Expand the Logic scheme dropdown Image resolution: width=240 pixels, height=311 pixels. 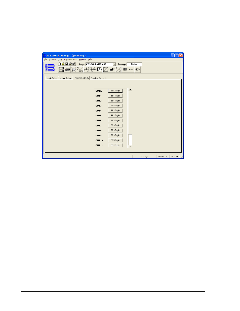tap(114, 64)
